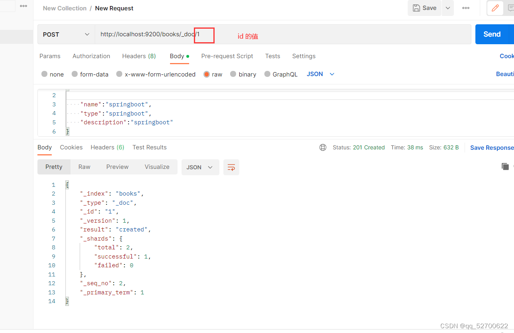The width and height of the screenshot is (514, 333).
Task: Click the New Collection breadcrumb link
Action: point(64,8)
